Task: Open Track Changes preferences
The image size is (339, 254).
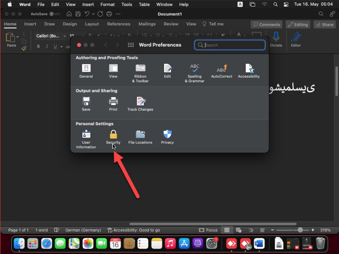Action: coord(140,104)
